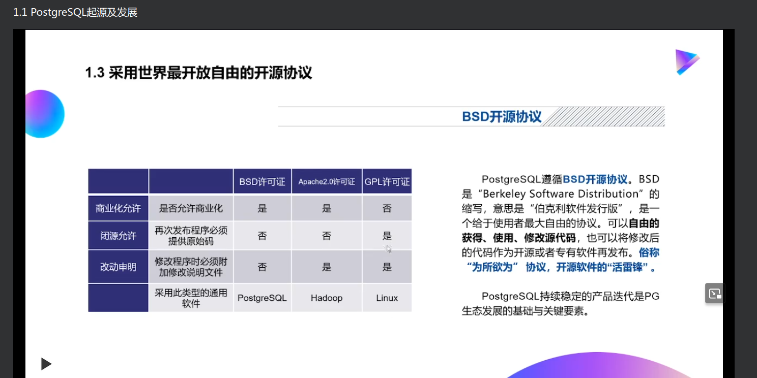Click the "再次发布程序必须提供原始码" cell

pyautogui.click(x=191, y=236)
